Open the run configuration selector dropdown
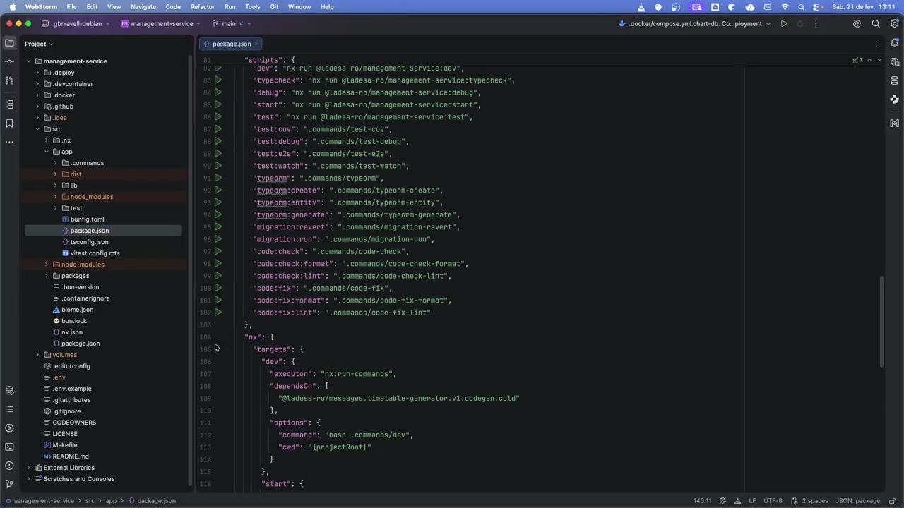 pos(694,23)
